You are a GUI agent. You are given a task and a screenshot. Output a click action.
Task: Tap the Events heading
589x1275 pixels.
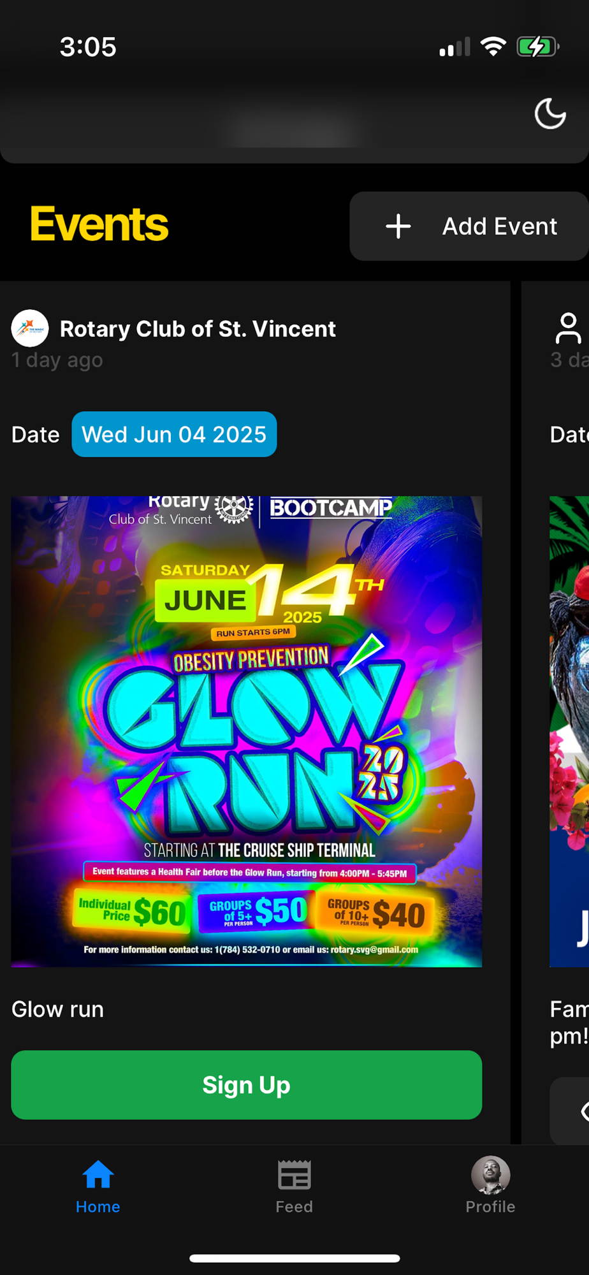click(x=99, y=224)
